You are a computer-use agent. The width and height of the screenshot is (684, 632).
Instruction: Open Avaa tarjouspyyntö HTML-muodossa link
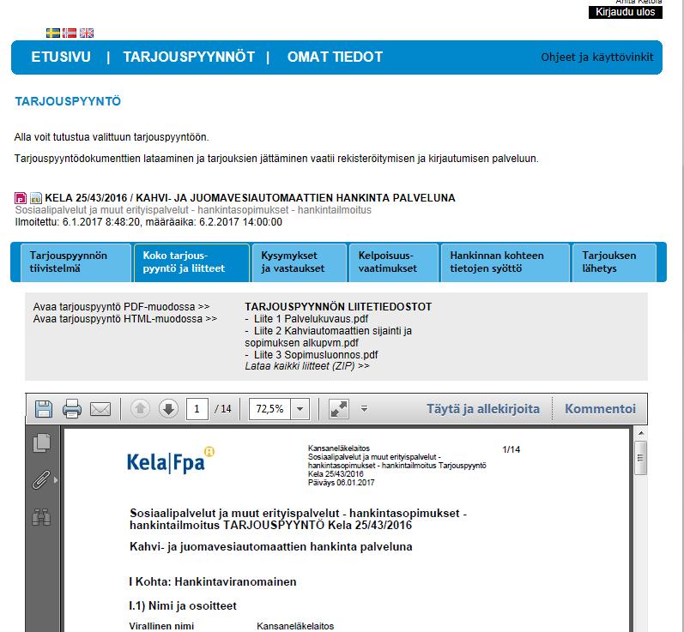coord(125,319)
